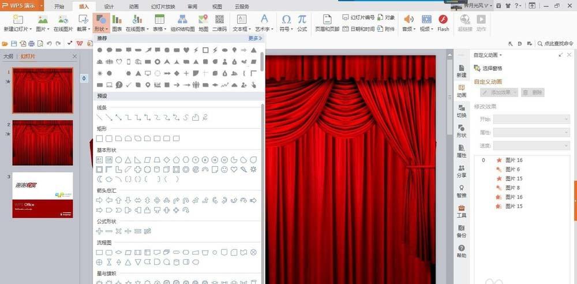
Task: Click the 图表 chart icon in ribbon
Action: coord(117,23)
